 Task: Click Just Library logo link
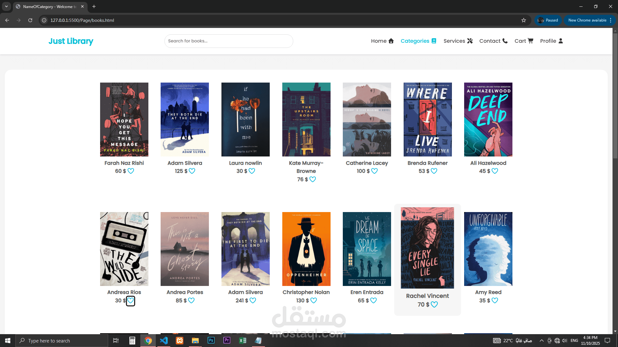71,41
